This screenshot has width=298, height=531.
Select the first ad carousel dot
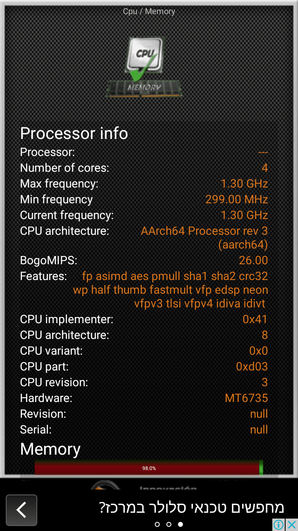(157, 524)
